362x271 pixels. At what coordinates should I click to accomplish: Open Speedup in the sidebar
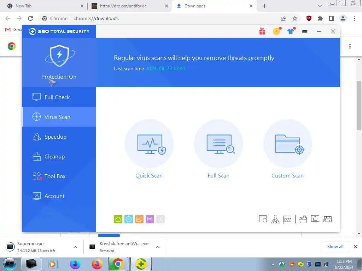point(59,137)
